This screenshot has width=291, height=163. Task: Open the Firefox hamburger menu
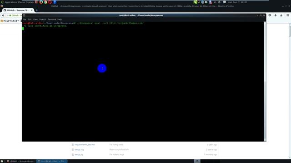tap(288, 15)
